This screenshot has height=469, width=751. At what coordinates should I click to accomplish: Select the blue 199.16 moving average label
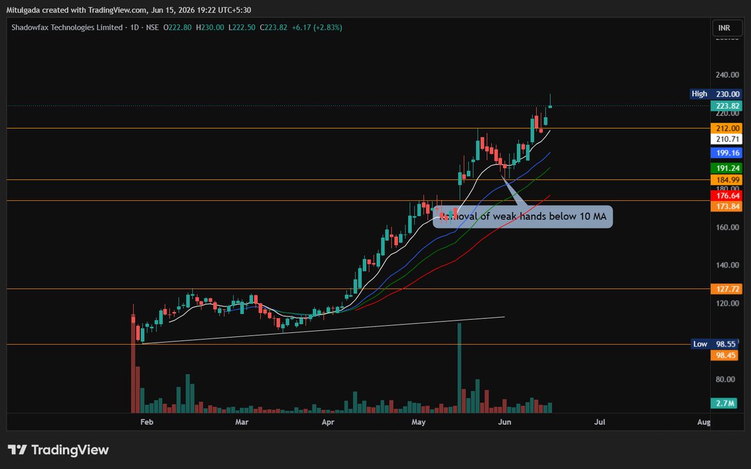coord(726,153)
